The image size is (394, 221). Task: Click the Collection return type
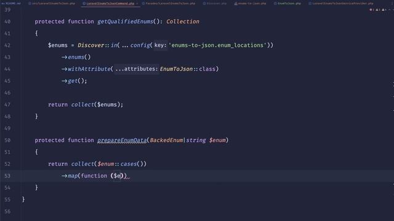183,21
